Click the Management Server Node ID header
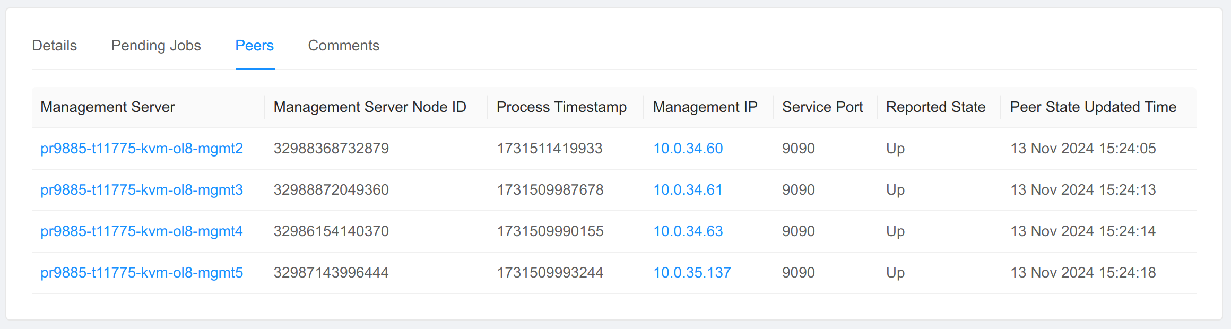 [370, 107]
